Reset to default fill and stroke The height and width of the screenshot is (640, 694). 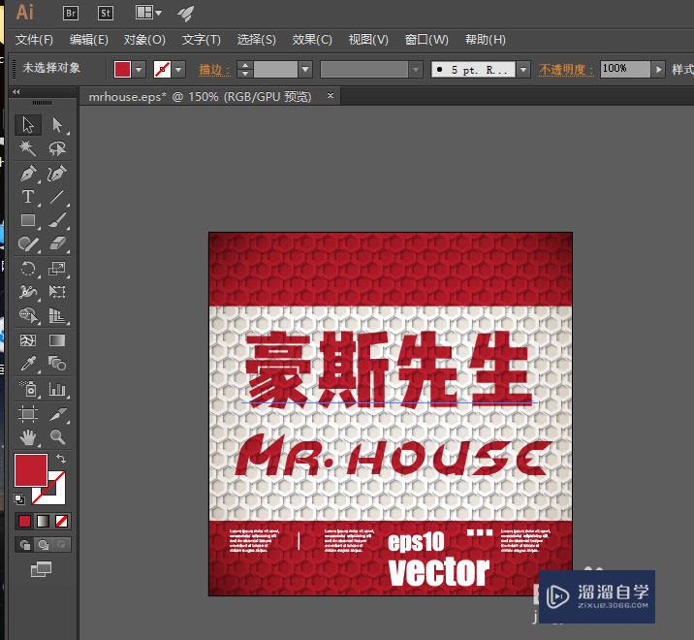pos(19,499)
